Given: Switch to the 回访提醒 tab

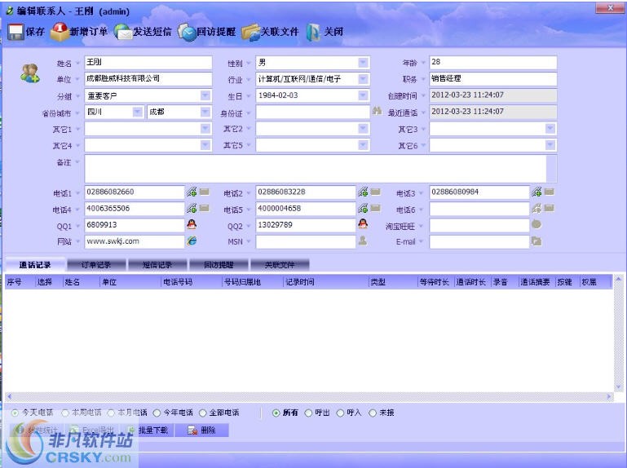Looking at the screenshot, I should pyautogui.click(x=219, y=265).
